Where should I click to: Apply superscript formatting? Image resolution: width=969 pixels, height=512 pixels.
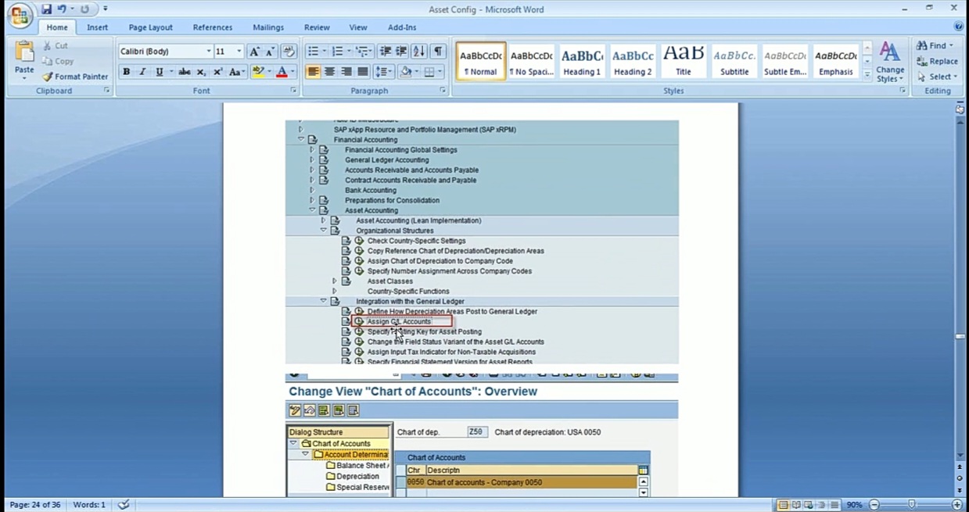[x=217, y=72]
